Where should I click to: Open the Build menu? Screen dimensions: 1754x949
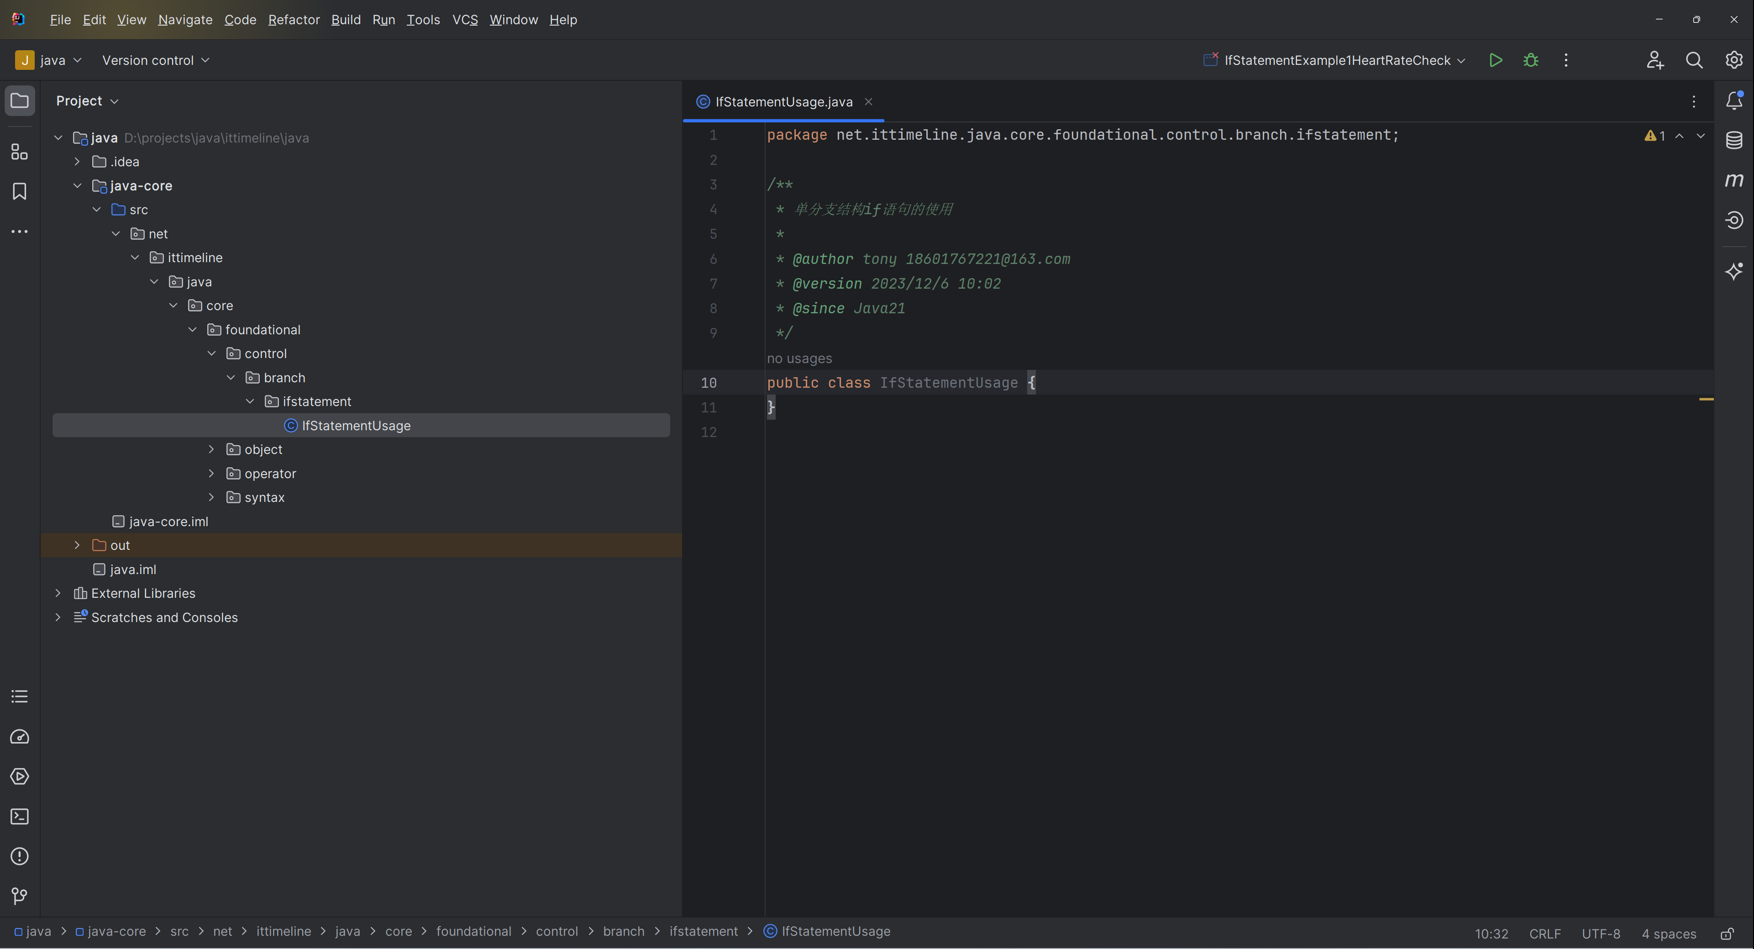(346, 20)
